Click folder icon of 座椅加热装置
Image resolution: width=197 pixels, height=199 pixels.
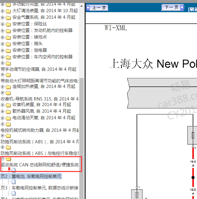click(8, 87)
